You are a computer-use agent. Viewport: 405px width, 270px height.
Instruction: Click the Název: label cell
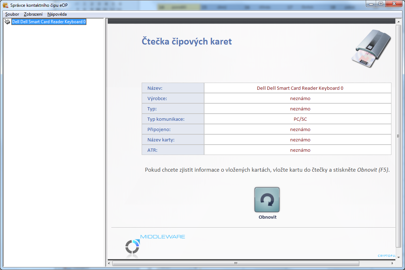(173, 88)
